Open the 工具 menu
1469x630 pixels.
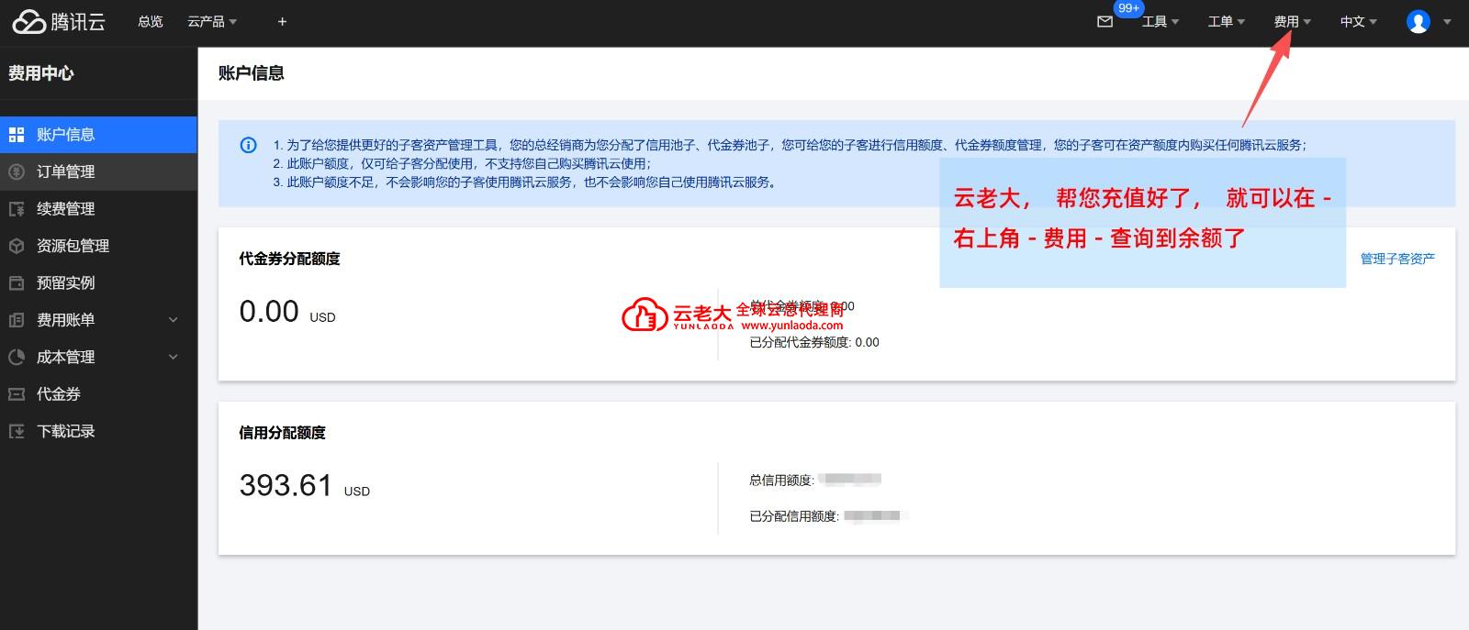(x=1160, y=21)
